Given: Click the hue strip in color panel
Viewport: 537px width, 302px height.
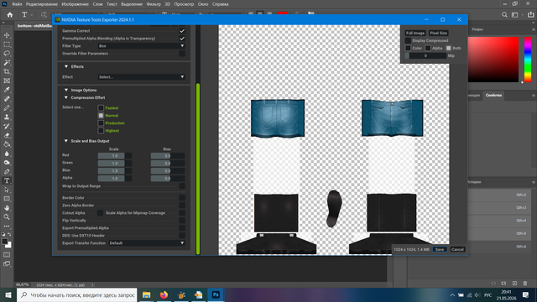Looking at the screenshot, I should point(528,60).
